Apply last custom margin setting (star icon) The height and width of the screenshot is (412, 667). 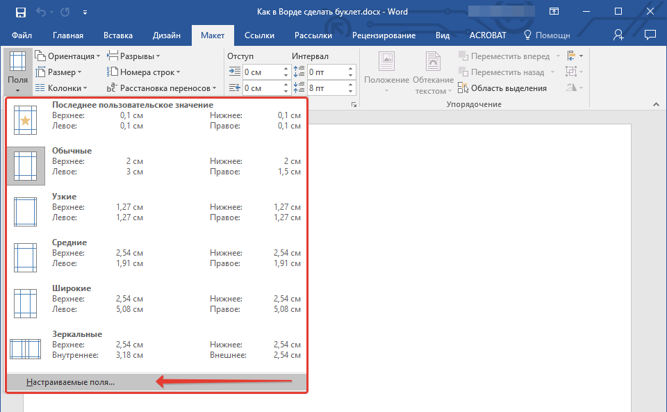[157, 115]
